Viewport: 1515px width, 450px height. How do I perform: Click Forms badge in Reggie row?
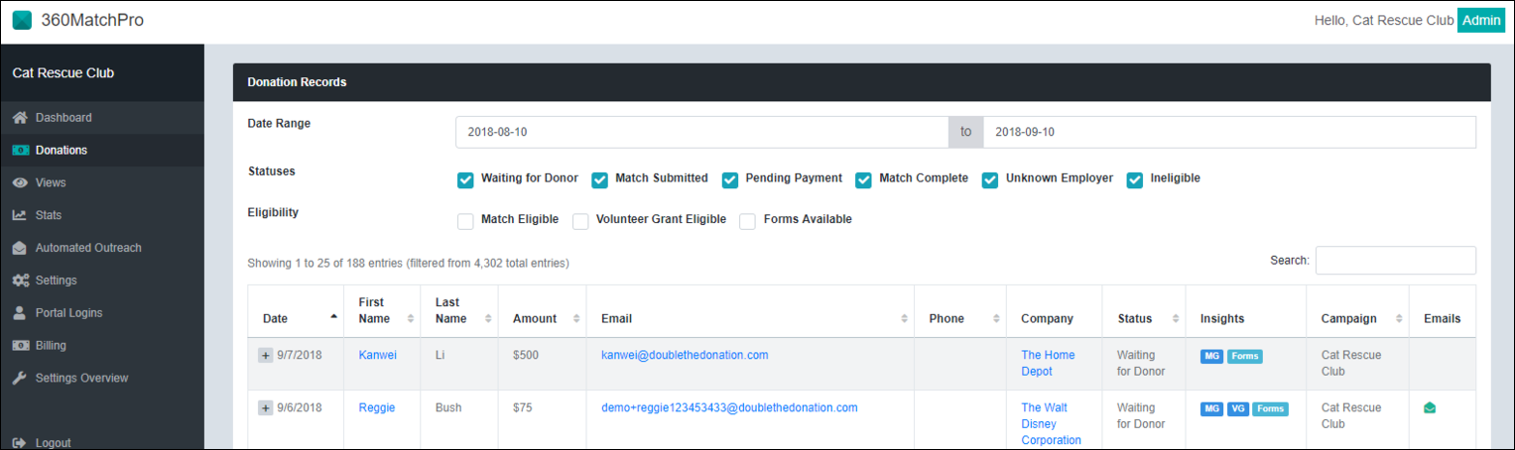click(1270, 408)
